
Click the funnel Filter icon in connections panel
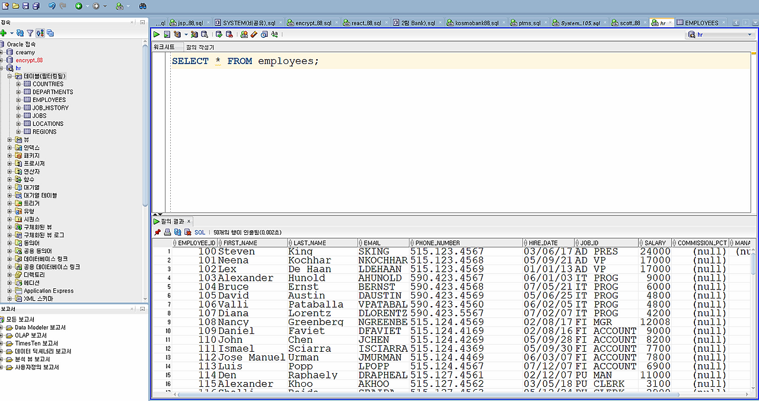click(x=30, y=33)
